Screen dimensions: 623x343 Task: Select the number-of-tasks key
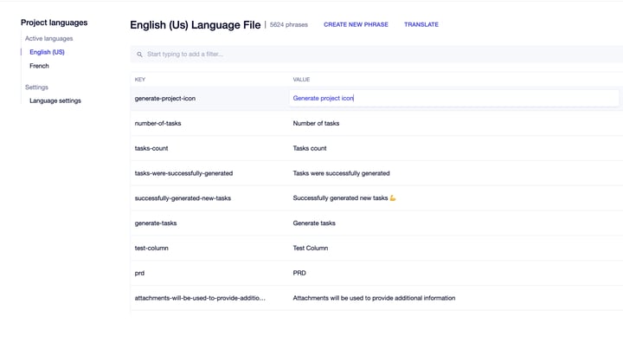(x=157, y=123)
